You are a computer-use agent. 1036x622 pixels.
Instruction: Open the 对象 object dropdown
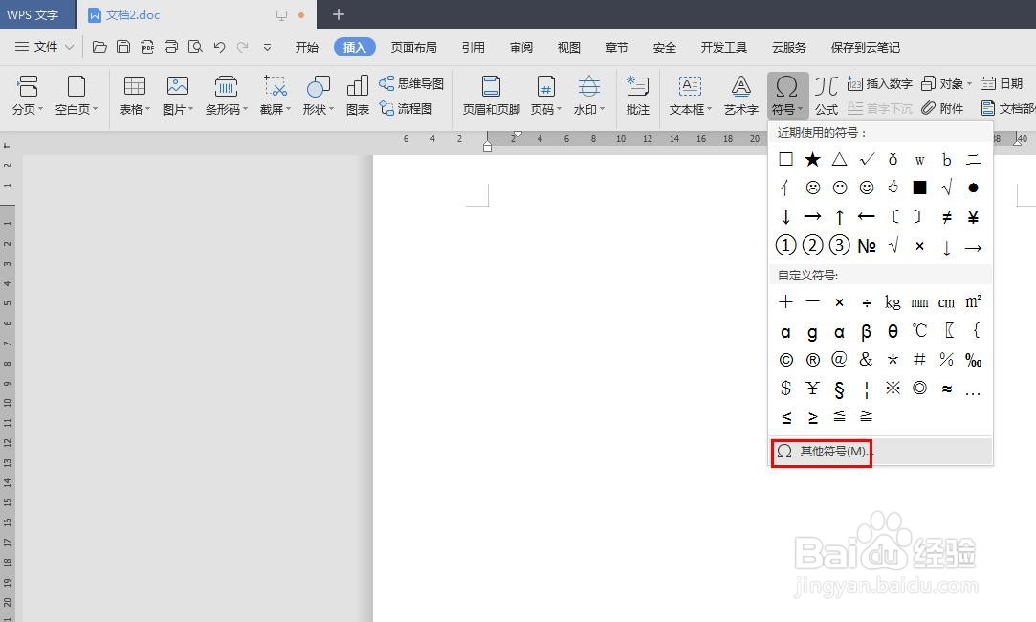[946, 83]
